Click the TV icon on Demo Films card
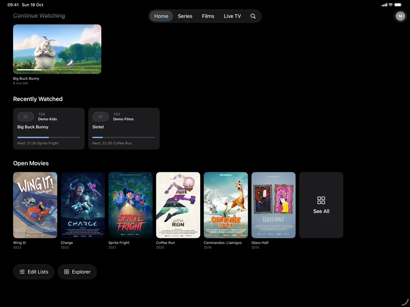Viewport: 410px width, 307px height. click(101, 117)
